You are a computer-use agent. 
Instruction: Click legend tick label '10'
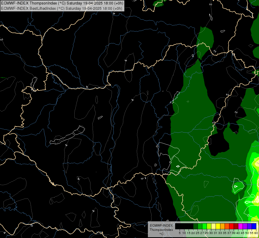click(184, 233)
